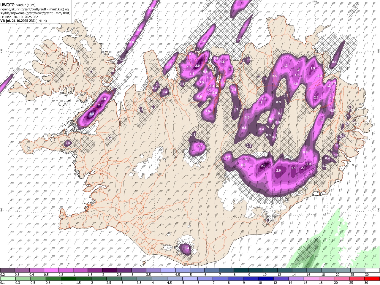Click the 'slydda/snjókoma' legend description line
The width and height of the screenshot is (380, 285).
pos(35,13)
